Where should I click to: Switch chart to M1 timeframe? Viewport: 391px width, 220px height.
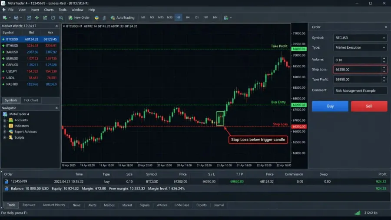pos(143,17)
